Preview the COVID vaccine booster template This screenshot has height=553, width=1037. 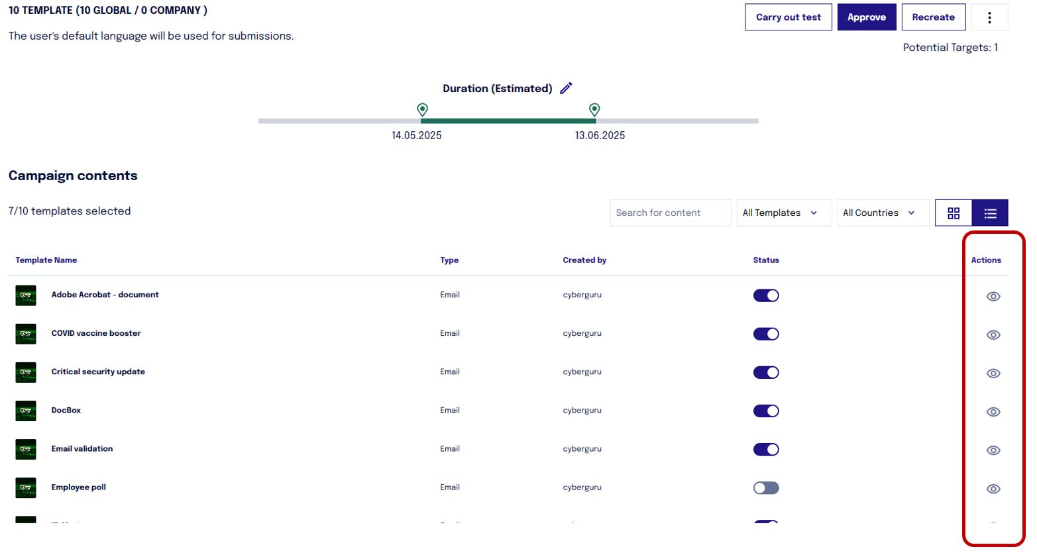[x=993, y=335]
